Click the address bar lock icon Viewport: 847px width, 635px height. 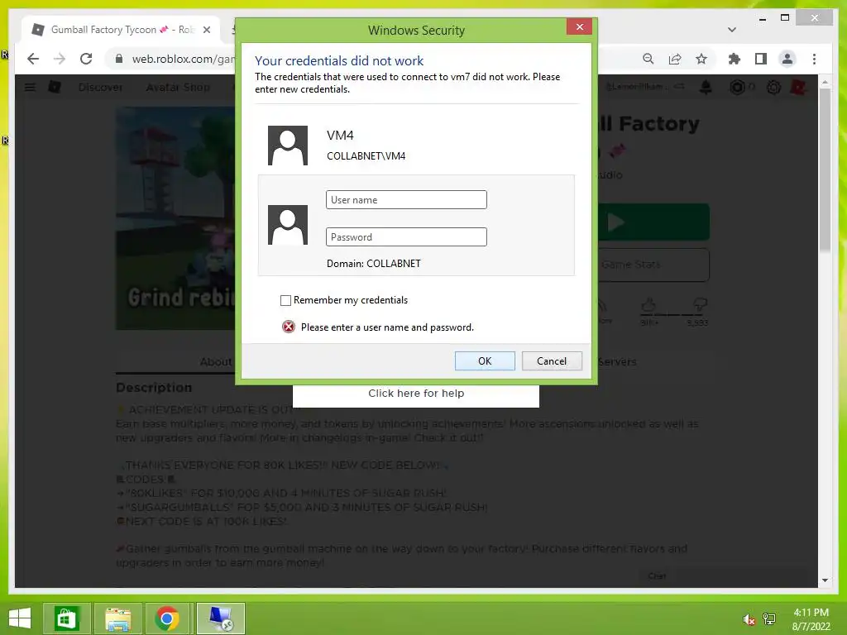[x=119, y=59]
